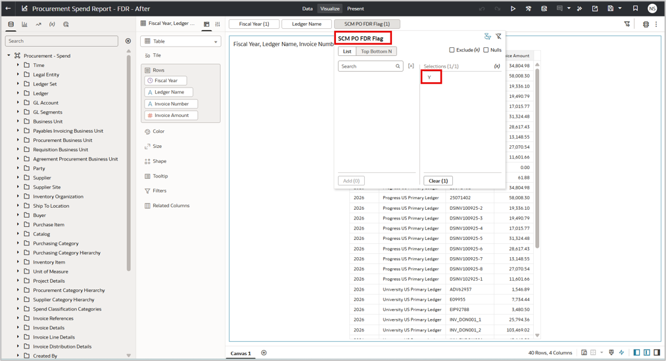Open the Analytics pane icon
Image resolution: width=666 pixels, height=361 pixels.
click(x=38, y=24)
